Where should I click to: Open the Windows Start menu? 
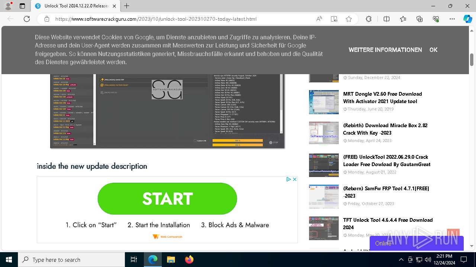click(x=9, y=260)
